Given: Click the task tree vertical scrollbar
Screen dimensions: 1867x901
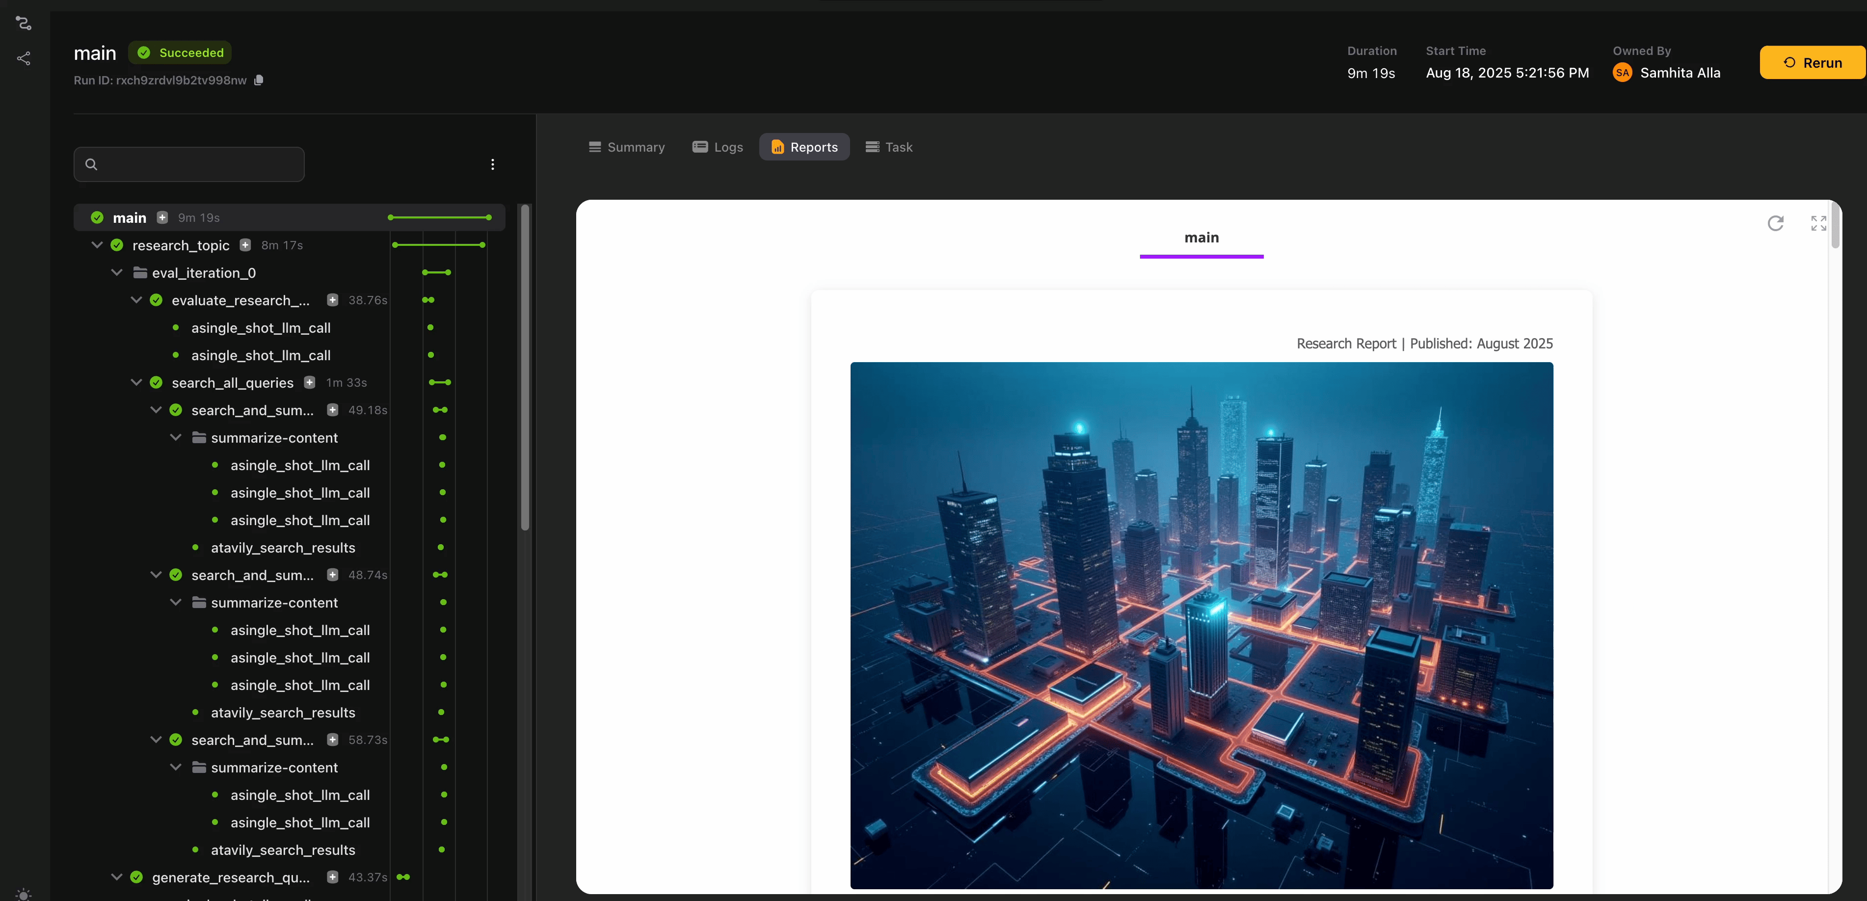Looking at the screenshot, I should coord(525,368).
